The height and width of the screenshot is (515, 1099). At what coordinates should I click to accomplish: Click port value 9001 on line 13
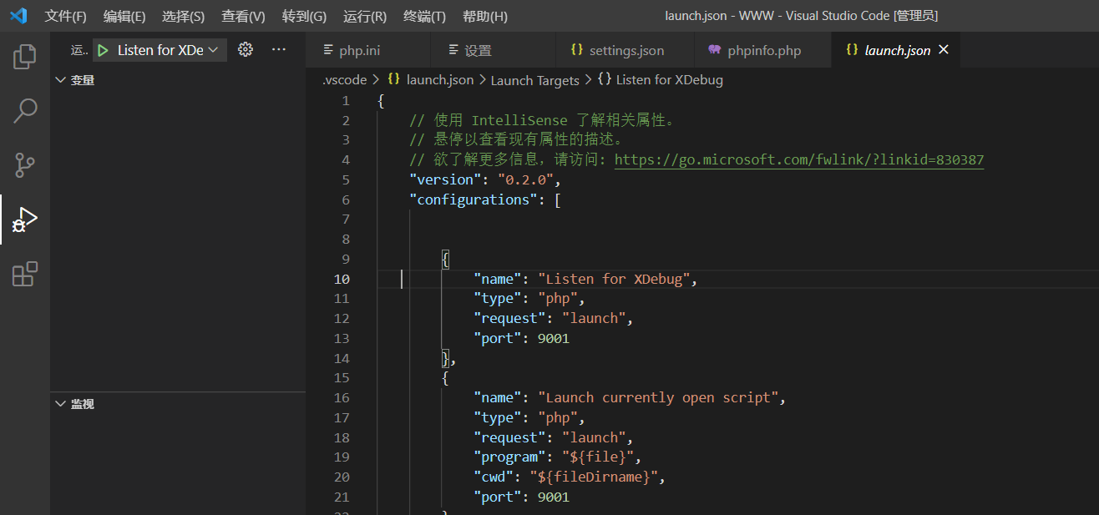[x=554, y=338]
